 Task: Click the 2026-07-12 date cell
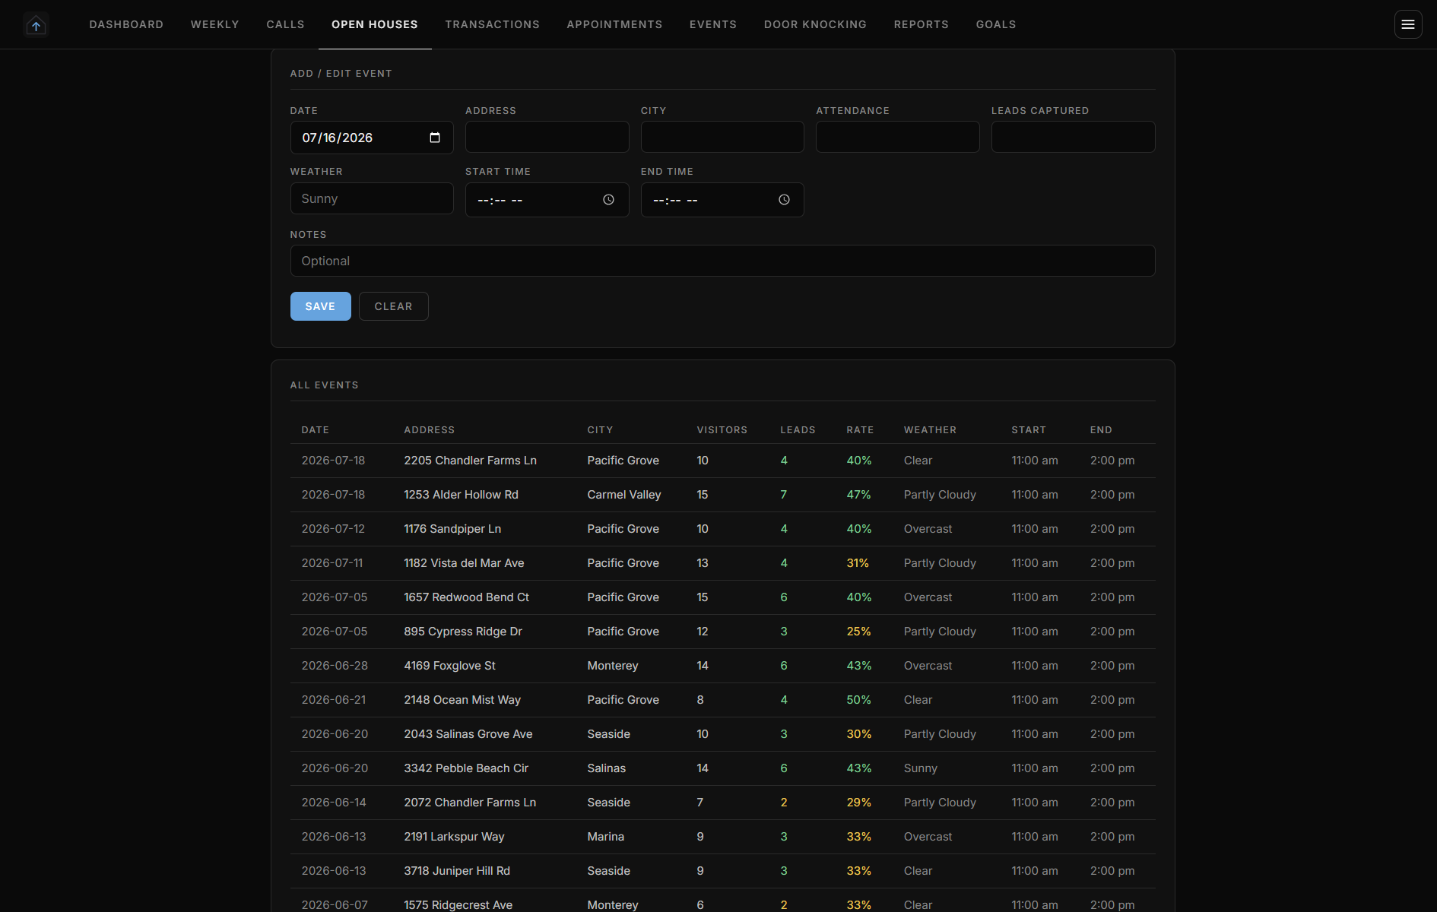click(x=333, y=529)
